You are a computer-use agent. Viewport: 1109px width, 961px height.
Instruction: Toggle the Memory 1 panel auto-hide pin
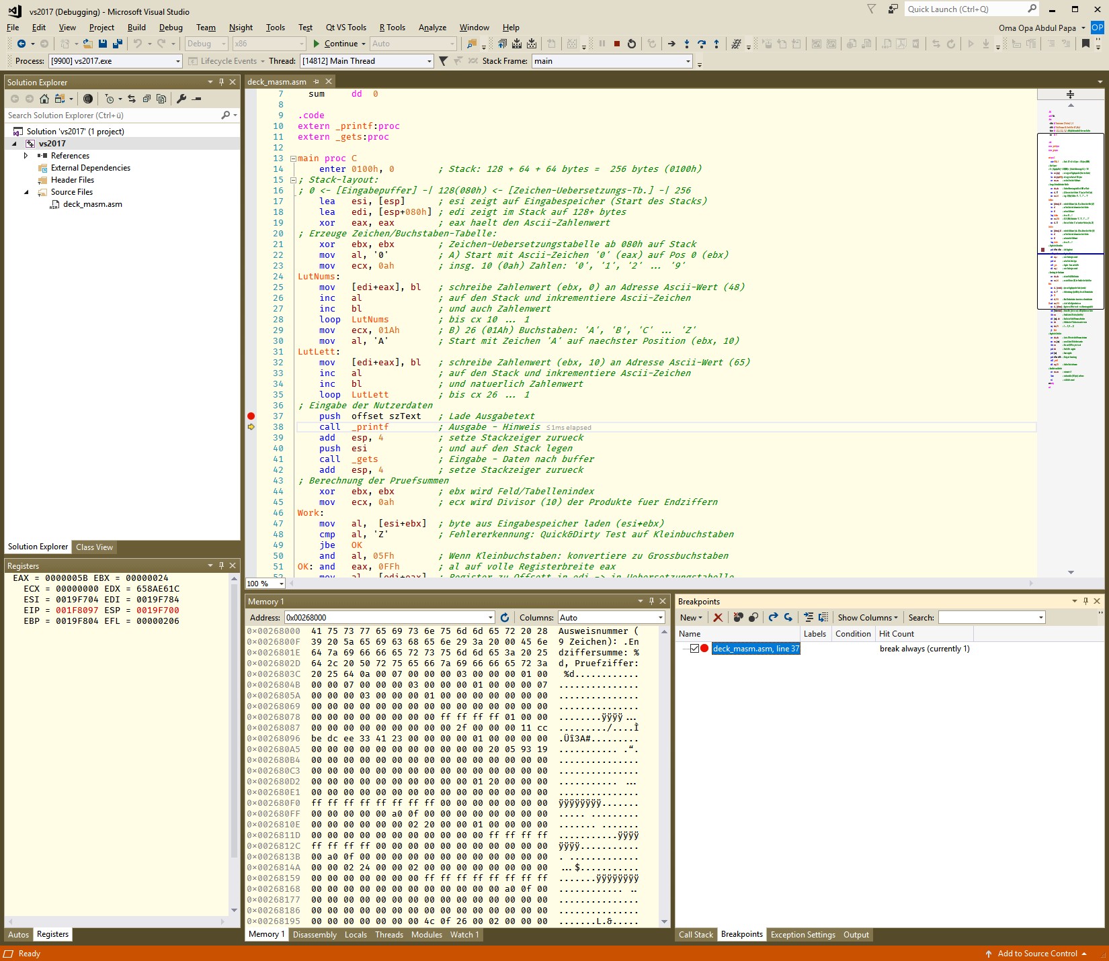click(x=651, y=601)
